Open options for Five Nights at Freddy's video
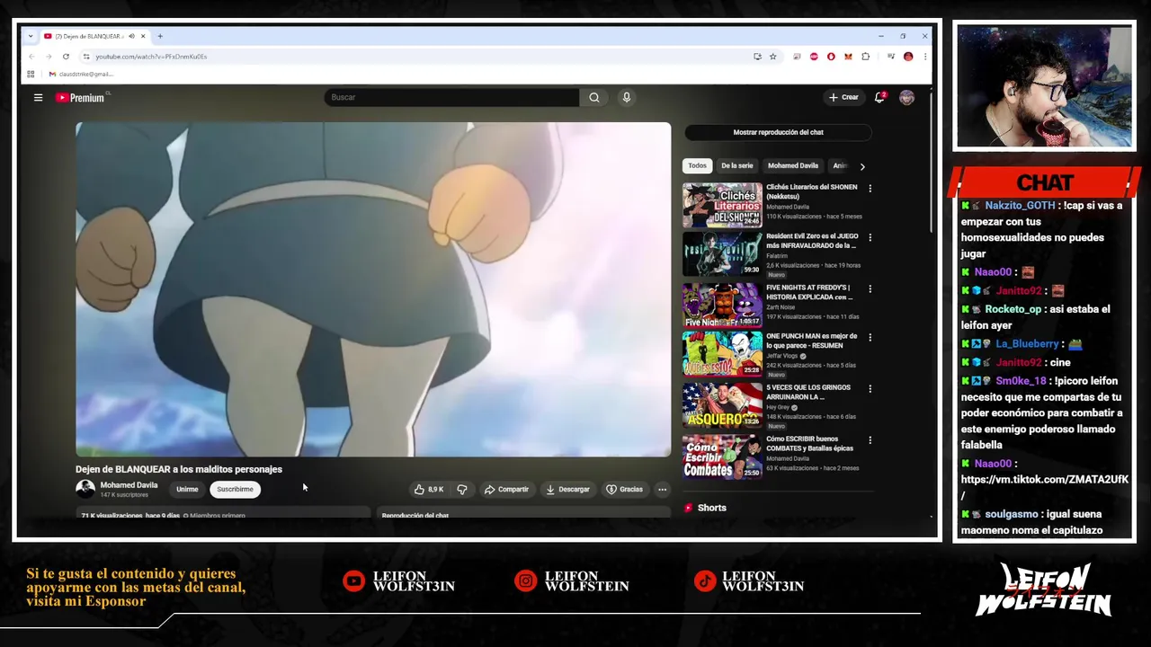 (870, 289)
